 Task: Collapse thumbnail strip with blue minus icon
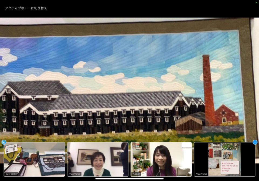[x=255, y=142]
